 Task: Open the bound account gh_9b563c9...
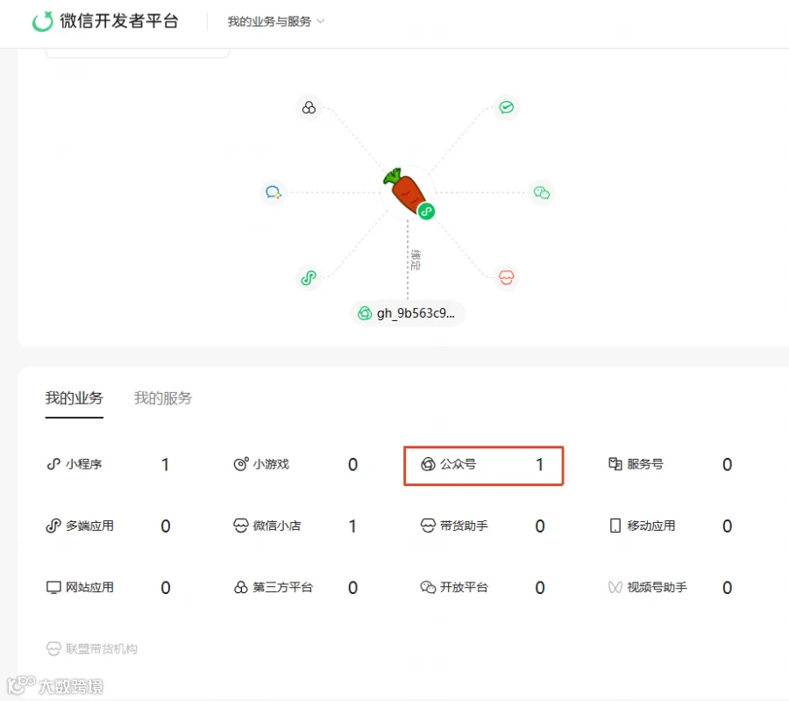point(407,313)
